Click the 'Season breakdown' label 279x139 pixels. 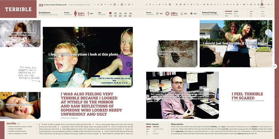(150, 14)
